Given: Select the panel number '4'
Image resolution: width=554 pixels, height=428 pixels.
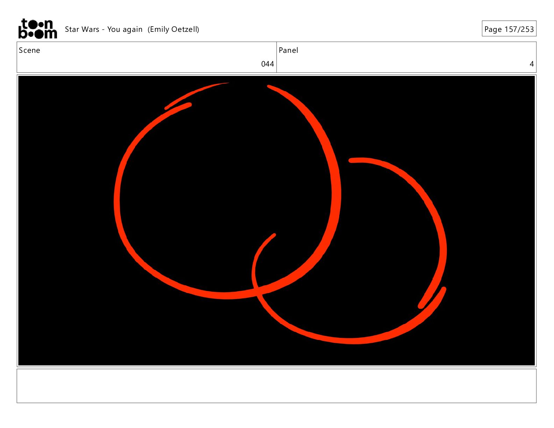Looking at the screenshot, I should click(532, 64).
